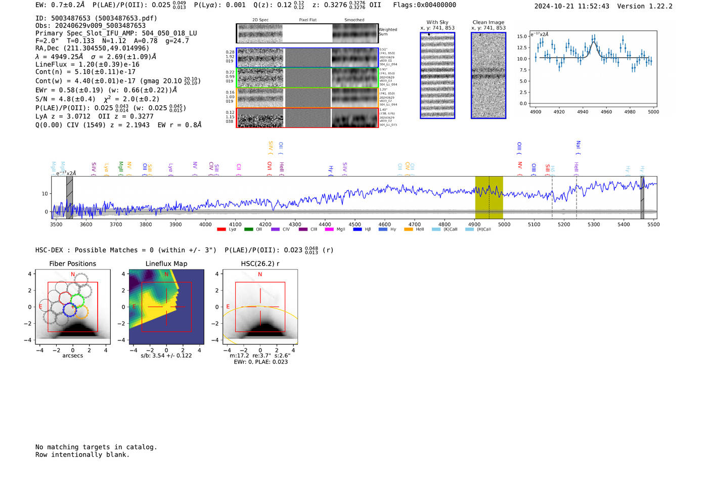Viewport: 708px width, 482px height.
Task: Open the Clean Image thumbnail
Action: coord(489,75)
